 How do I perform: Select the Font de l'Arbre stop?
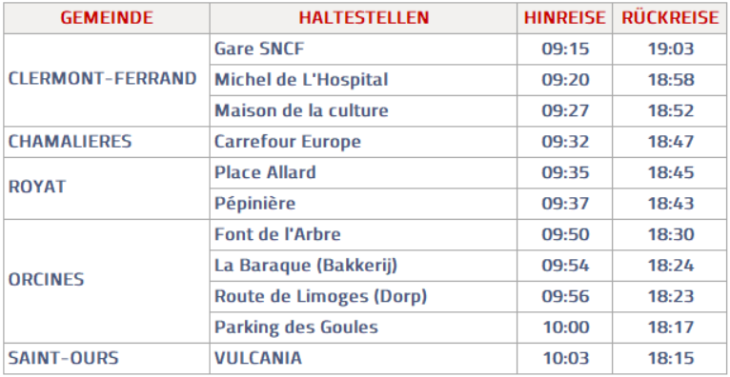(277, 234)
